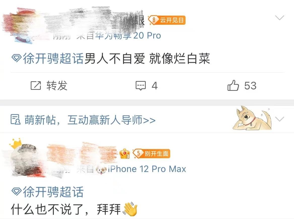This screenshot has height=219, width=294.
Task: Open 徐开骋超话 link in first post
Action: (x=53, y=59)
